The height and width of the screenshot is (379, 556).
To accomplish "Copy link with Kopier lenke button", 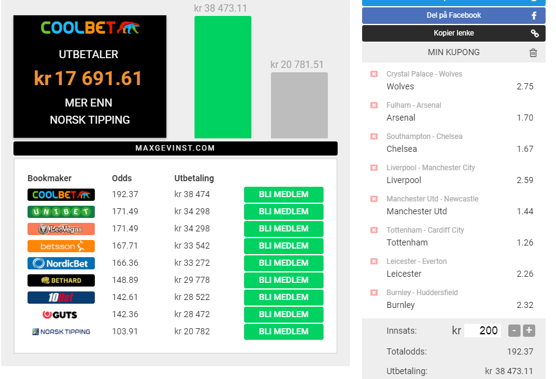I will (x=453, y=33).
